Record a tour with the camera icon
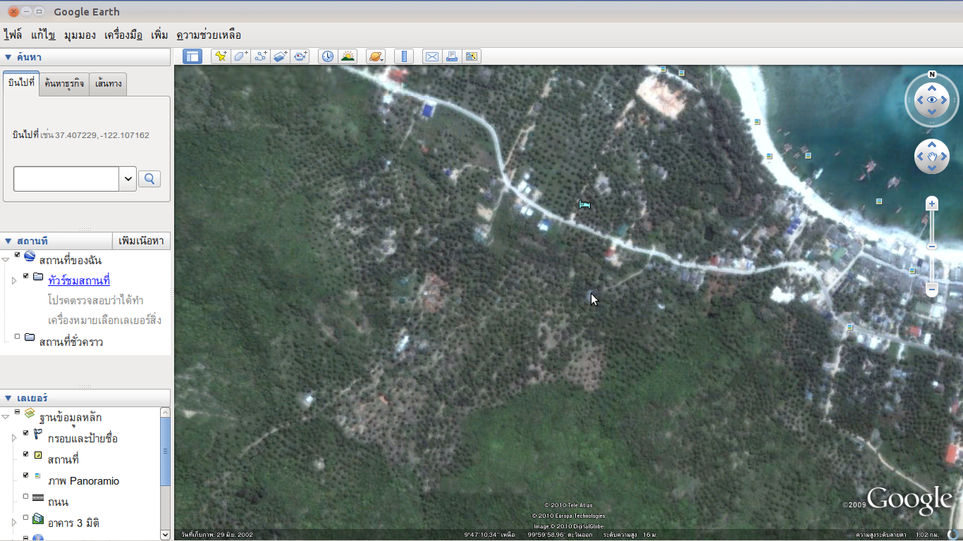Viewport: 963px width, 541px height. (300, 56)
